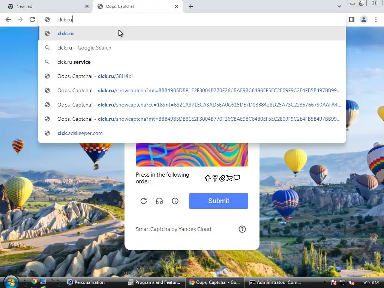This screenshot has width=384, height=288.
Task: Expand the tab search chevron
Action: click(x=339, y=6)
